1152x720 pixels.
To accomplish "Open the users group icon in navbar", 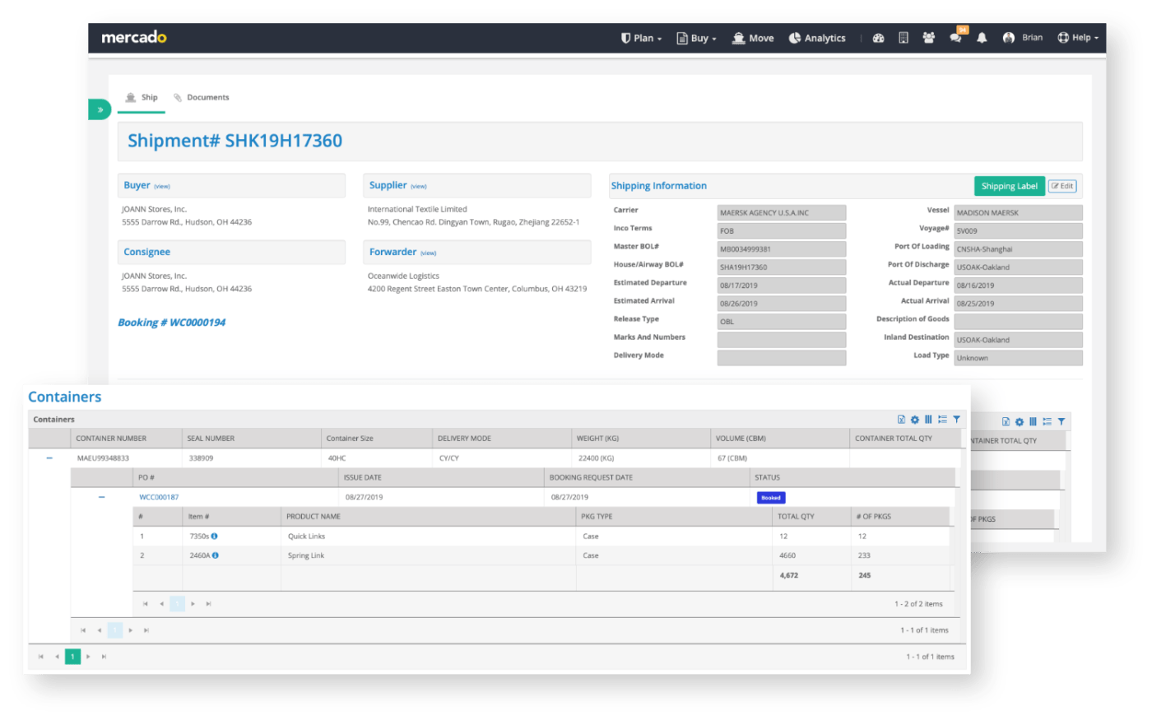I will pyautogui.click(x=929, y=38).
